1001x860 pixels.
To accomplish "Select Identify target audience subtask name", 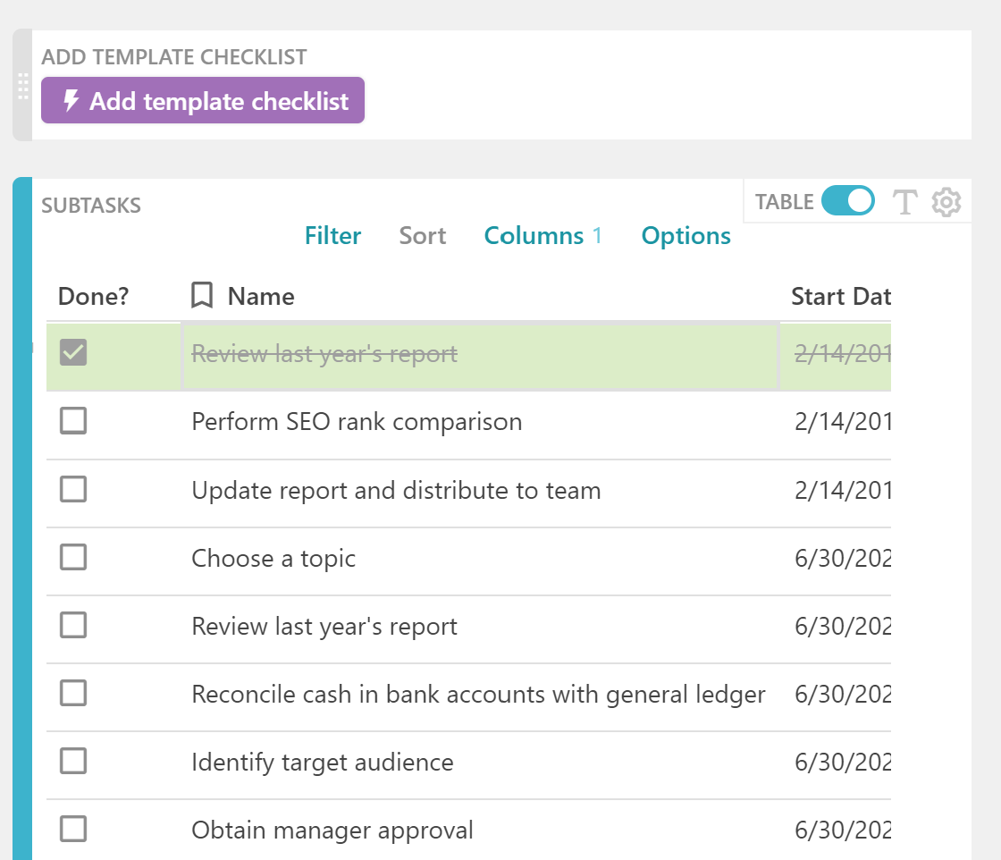I will [323, 763].
